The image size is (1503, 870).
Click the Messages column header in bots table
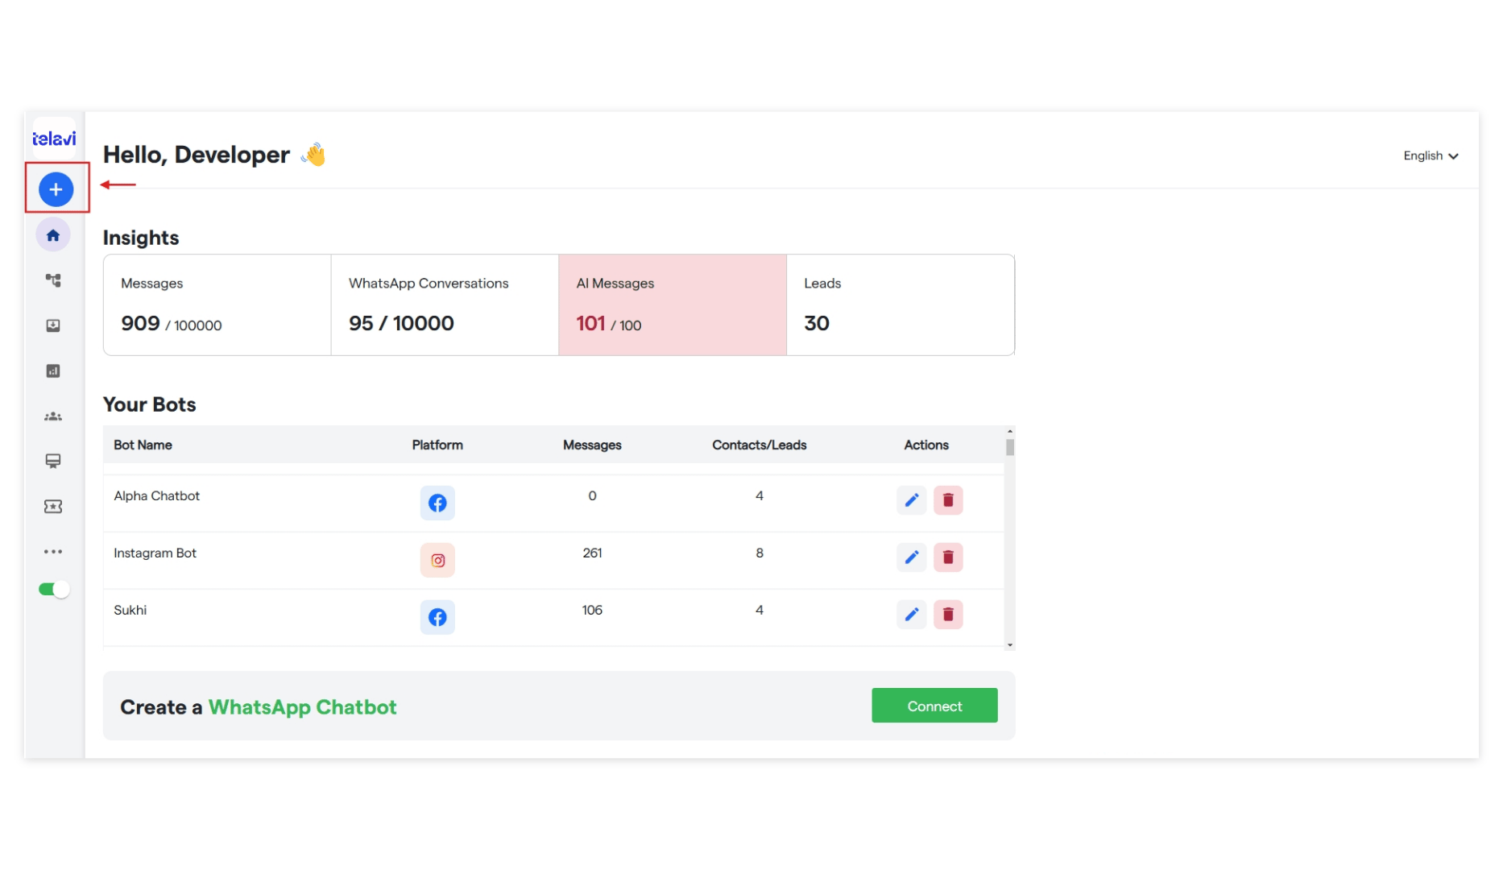click(x=592, y=445)
